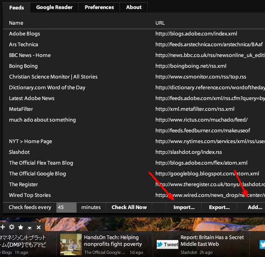Switch to the Google Reader tab

(x=54, y=8)
